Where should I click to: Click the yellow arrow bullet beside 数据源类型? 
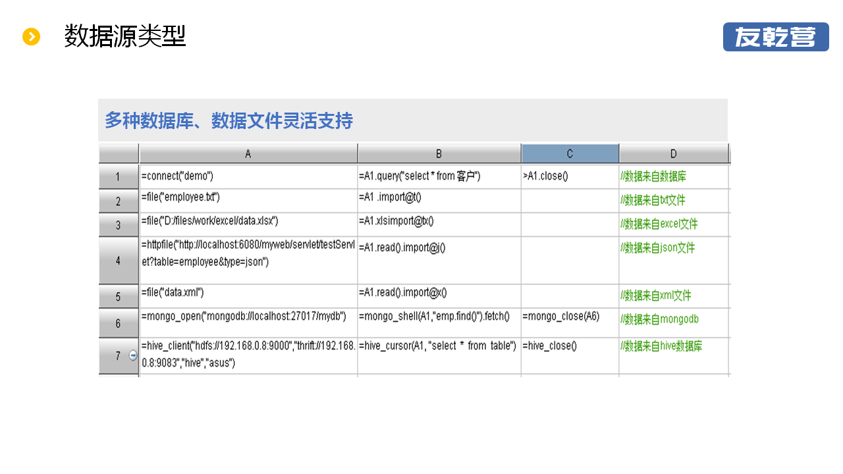32,37
